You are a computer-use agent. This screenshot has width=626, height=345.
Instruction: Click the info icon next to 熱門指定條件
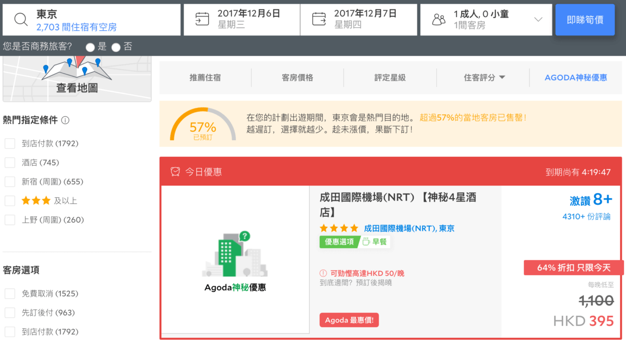pos(65,120)
